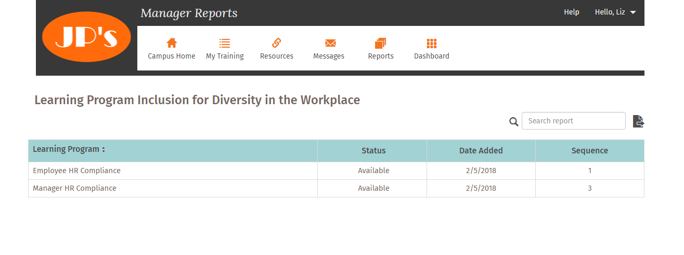The height and width of the screenshot is (255, 684).
Task: Open the Messages envelope icon
Action: tap(330, 43)
